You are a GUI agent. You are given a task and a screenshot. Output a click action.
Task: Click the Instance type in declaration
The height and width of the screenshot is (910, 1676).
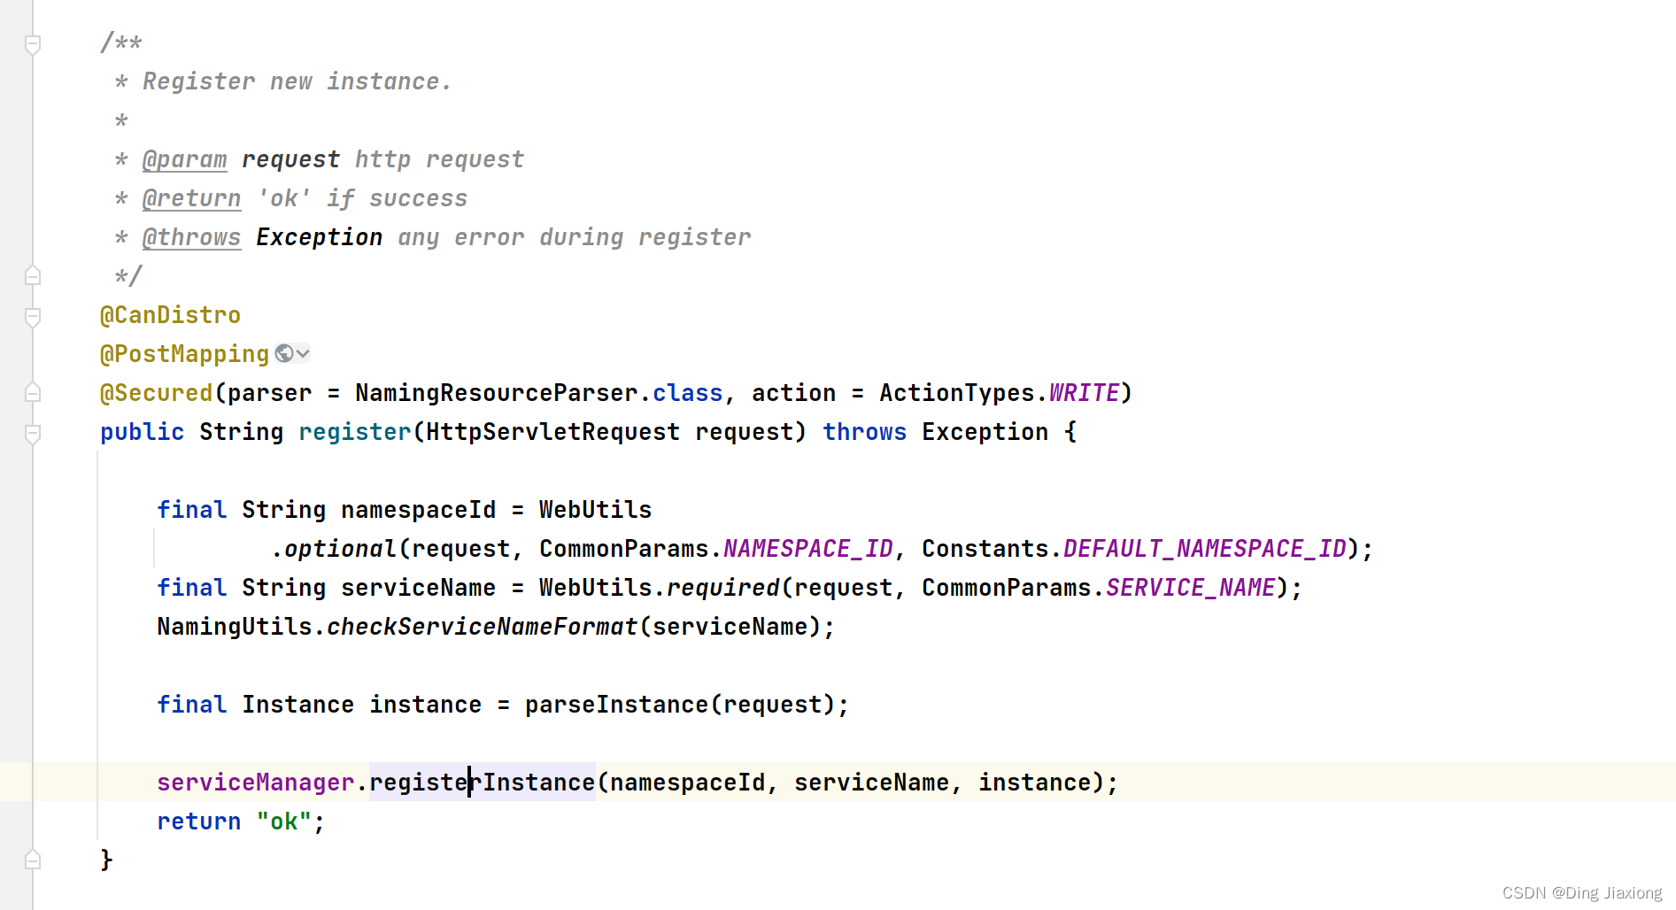point(297,705)
